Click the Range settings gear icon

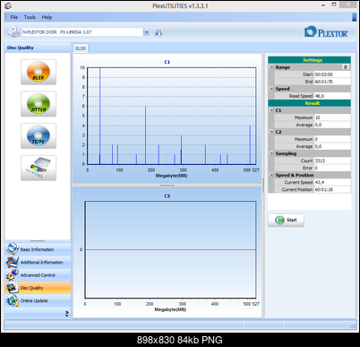tap(346, 67)
